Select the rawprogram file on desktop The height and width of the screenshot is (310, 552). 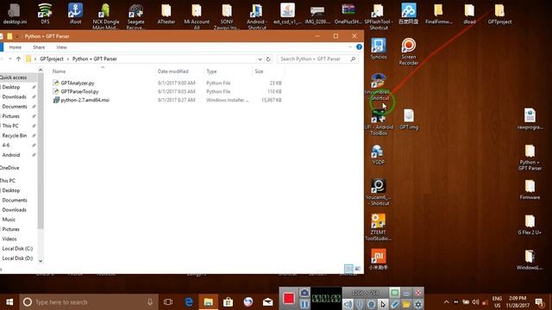tap(530, 119)
